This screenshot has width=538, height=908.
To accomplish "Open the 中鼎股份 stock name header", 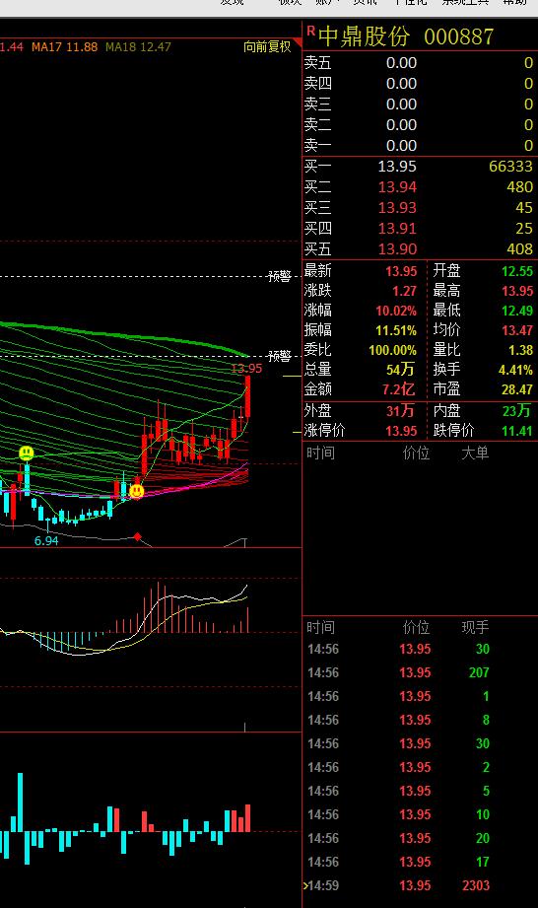I will [365, 36].
